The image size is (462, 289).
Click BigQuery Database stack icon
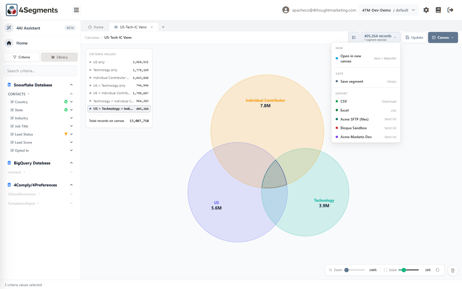click(9, 163)
